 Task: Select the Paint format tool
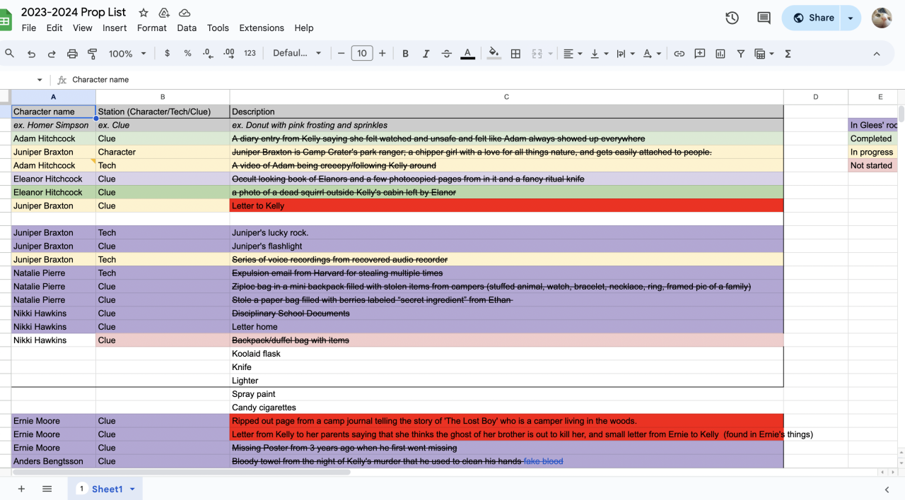click(92, 54)
